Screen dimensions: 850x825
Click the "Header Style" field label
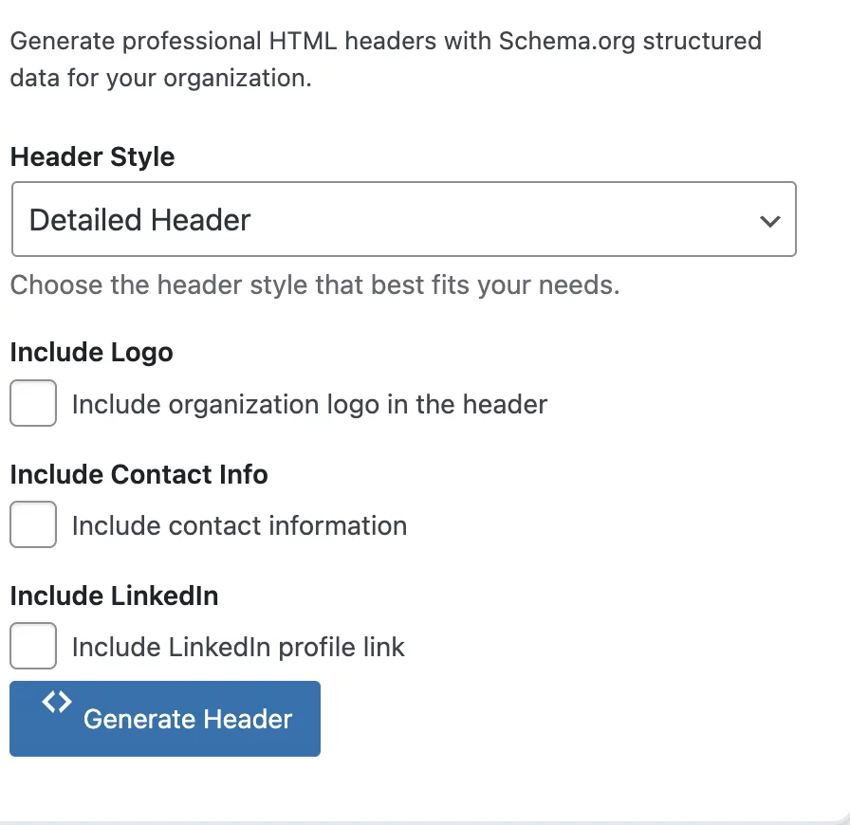pos(92,157)
